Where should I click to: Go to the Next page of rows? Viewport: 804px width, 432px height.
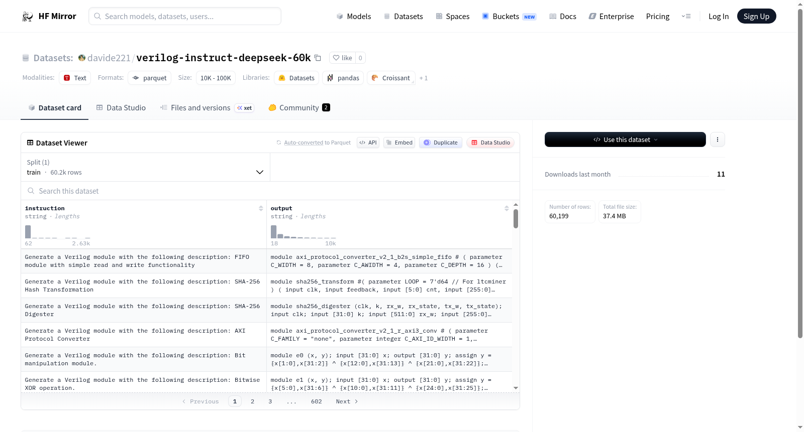347,401
